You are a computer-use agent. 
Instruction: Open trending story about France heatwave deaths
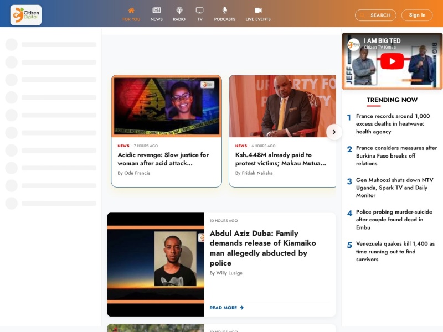coord(393,124)
